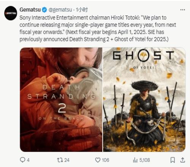This screenshot has height=167, width=190.
Task: Click the tweet text about Hiroki Totoki
Action: 98,28
